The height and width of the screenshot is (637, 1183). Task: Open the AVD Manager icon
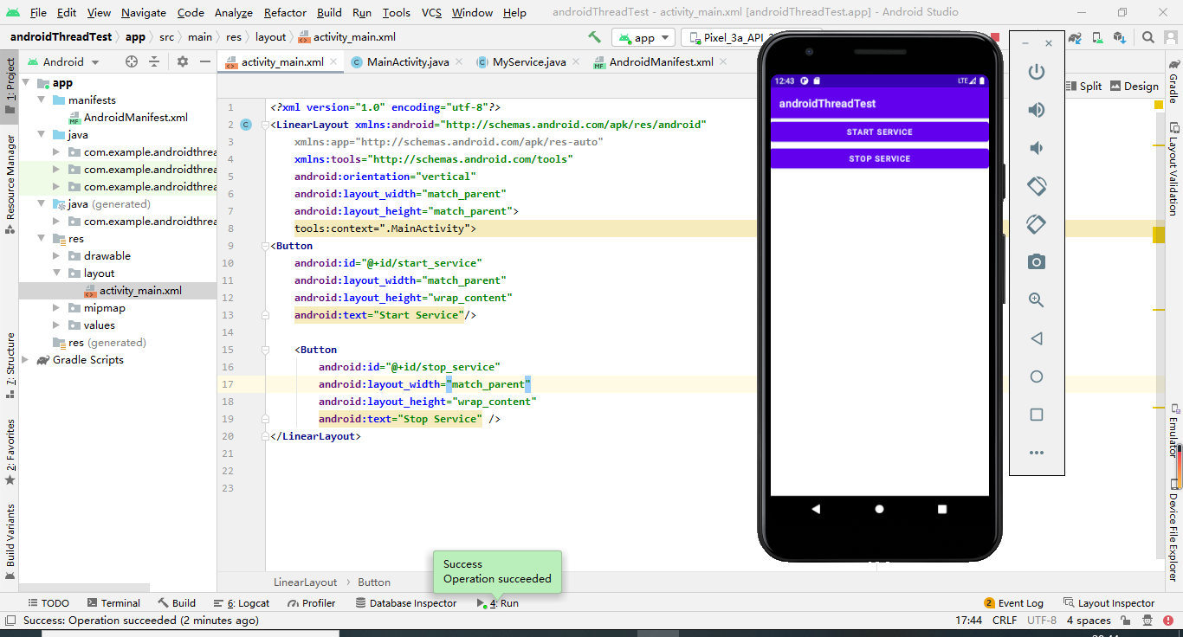[1097, 37]
